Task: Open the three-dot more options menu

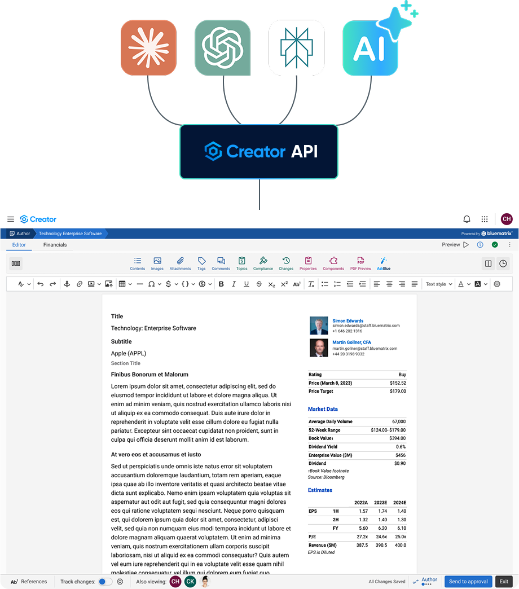Action: [x=509, y=244]
